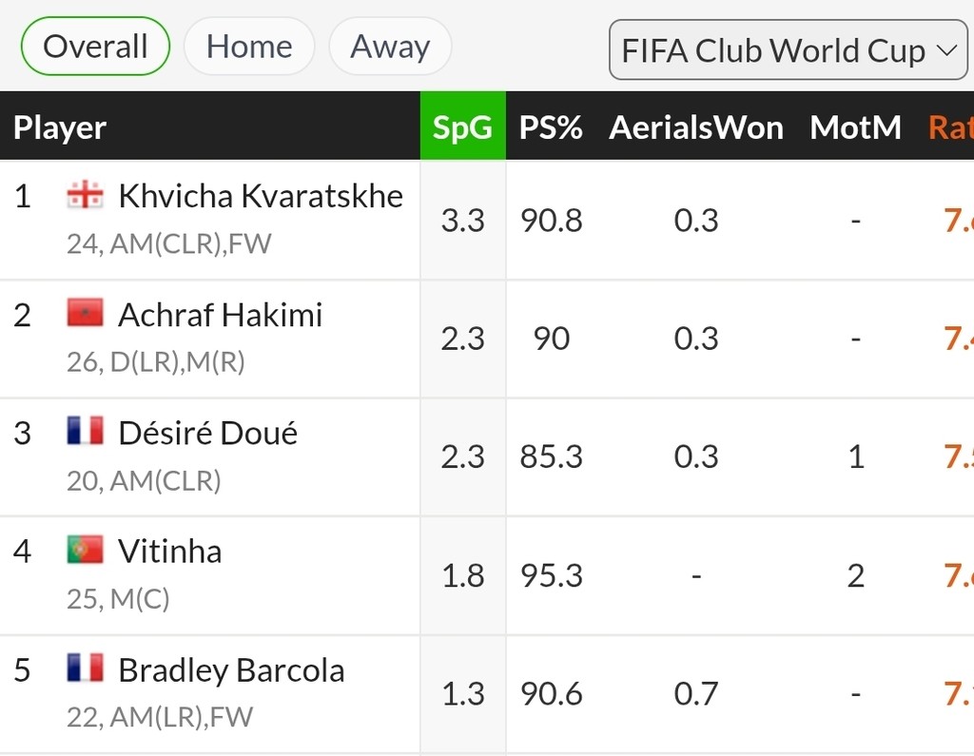
Task: Open Achraf Hakimi player link
Action: 220,315
